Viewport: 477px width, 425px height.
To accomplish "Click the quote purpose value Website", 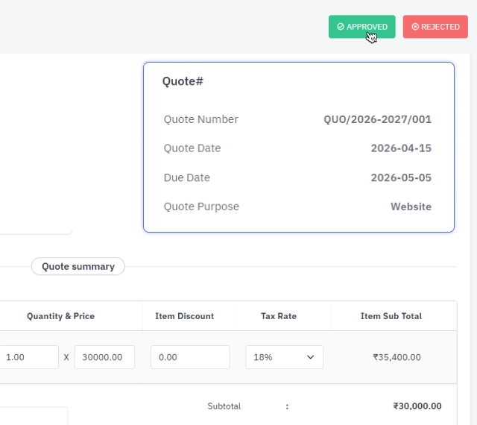I will (411, 207).
